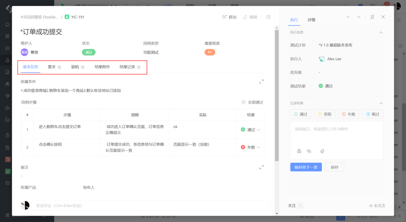406x222 pixels.
Task: Open the robot icon in the left sidebar
Action: 7,108
